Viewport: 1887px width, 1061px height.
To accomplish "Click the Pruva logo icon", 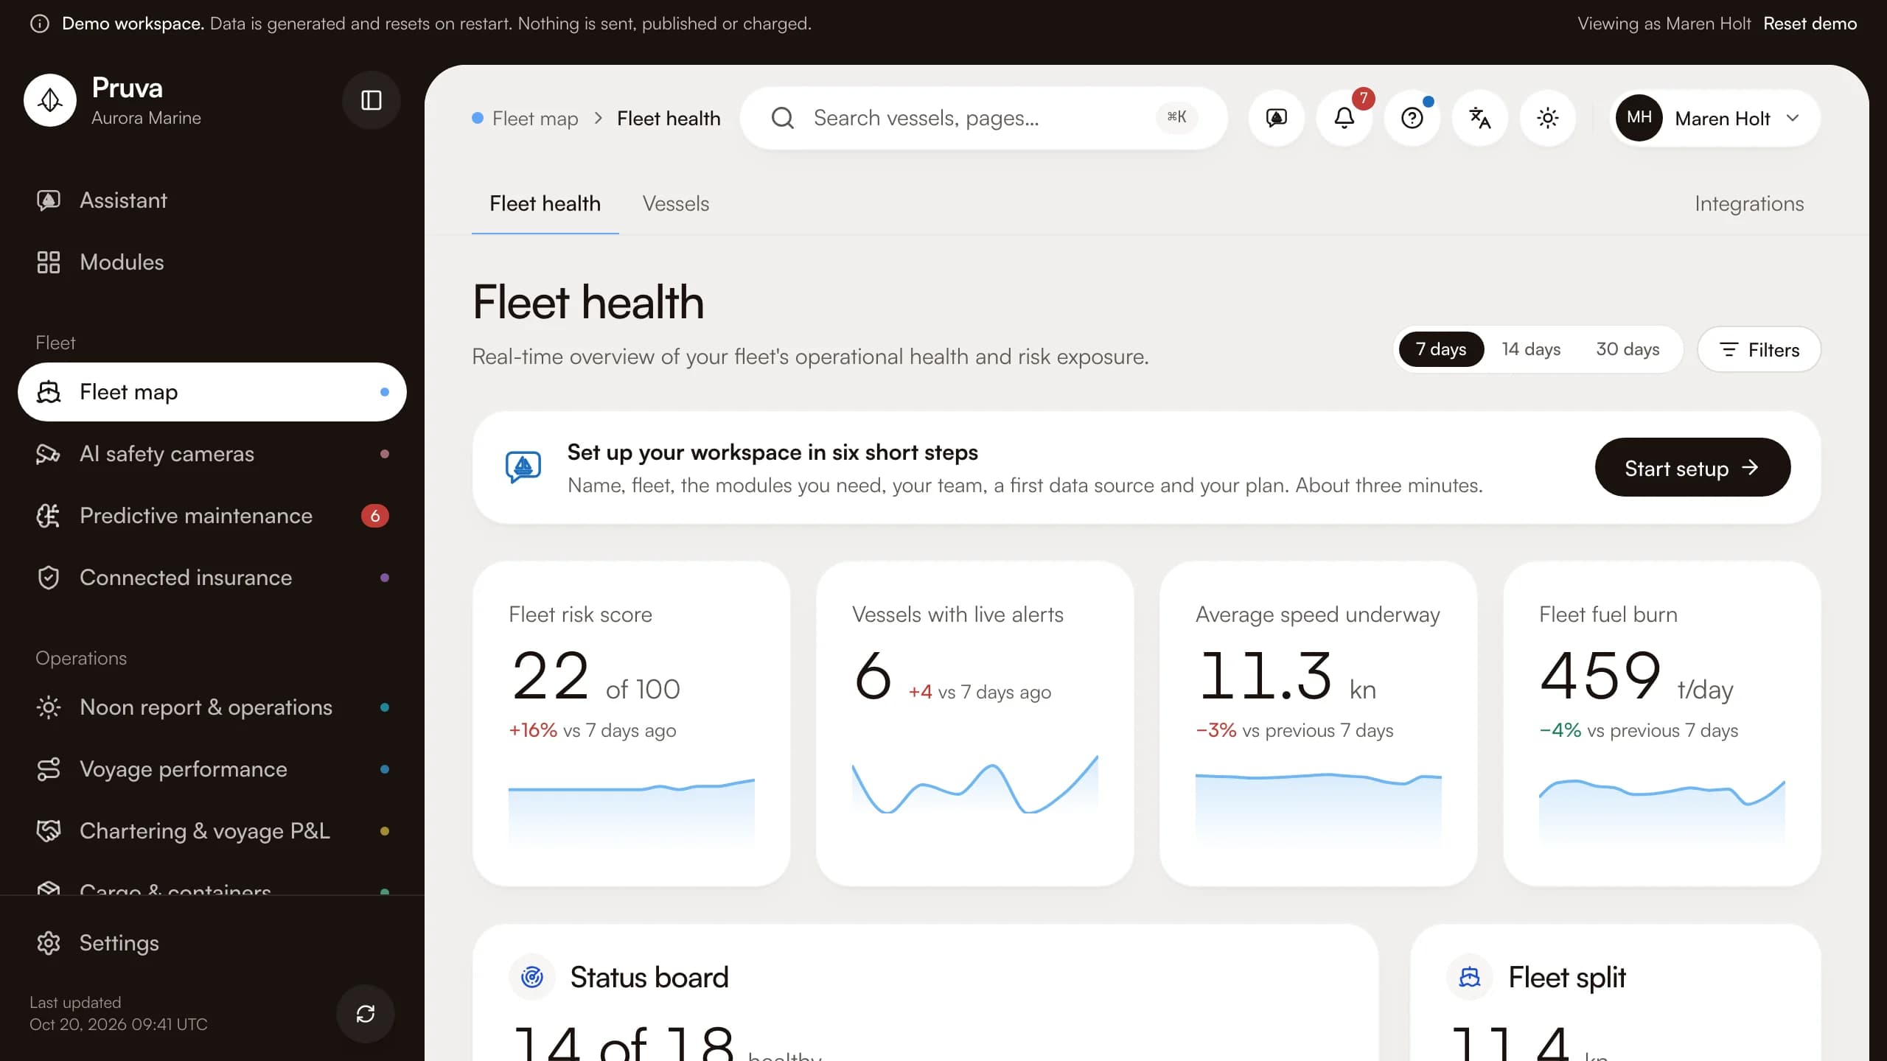I will point(50,100).
